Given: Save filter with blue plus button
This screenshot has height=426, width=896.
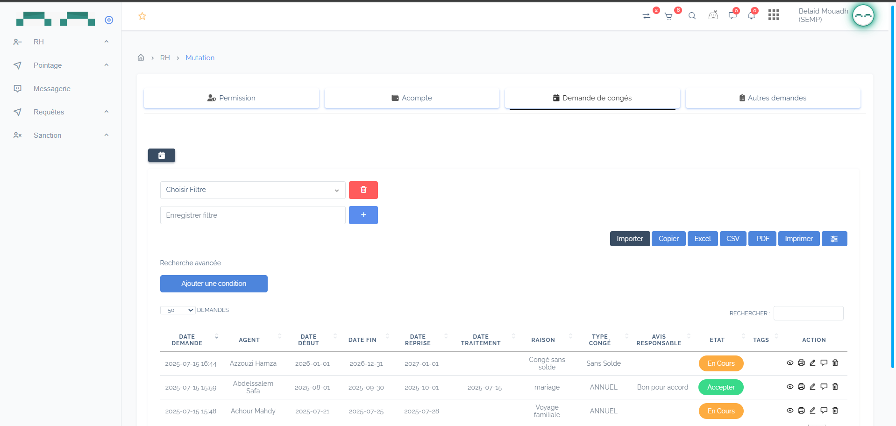Looking at the screenshot, I should tap(363, 215).
